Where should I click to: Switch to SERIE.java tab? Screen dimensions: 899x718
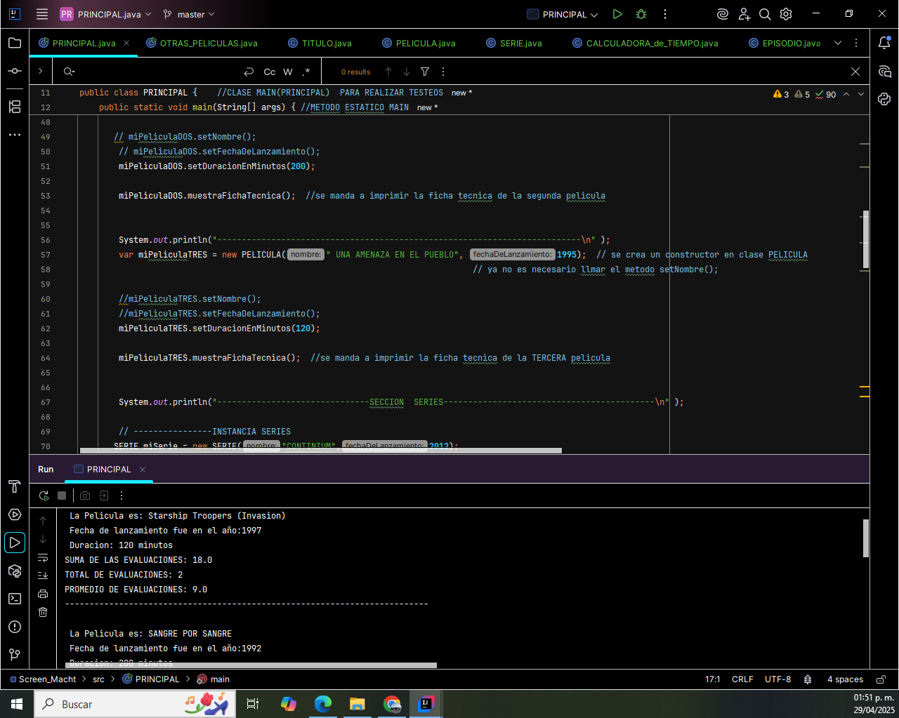tap(514, 43)
